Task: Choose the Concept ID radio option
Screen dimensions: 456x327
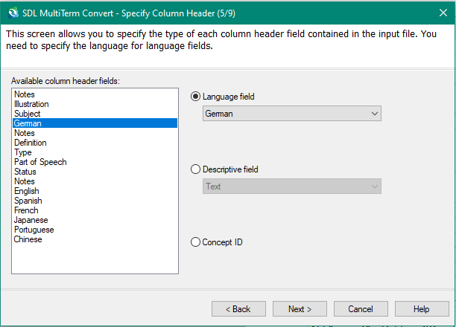Action: (x=196, y=242)
